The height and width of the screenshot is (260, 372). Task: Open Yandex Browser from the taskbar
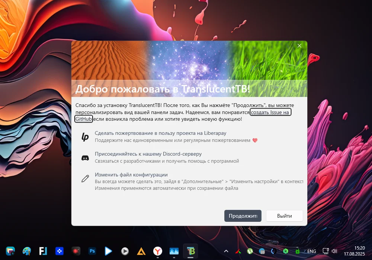(x=157, y=251)
